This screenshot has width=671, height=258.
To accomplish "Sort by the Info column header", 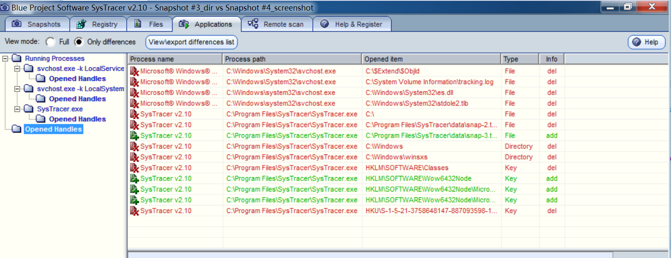I will click(552, 59).
